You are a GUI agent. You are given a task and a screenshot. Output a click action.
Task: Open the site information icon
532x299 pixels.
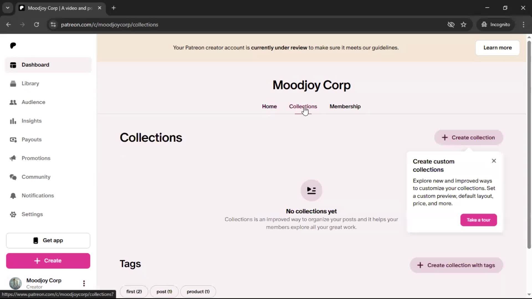(x=53, y=25)
